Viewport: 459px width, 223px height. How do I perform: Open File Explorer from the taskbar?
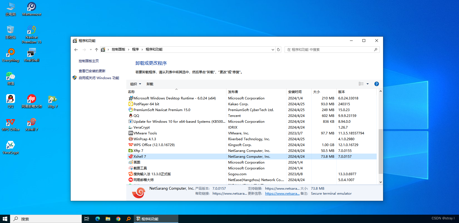pyautogui.click(x=108, y=219)
